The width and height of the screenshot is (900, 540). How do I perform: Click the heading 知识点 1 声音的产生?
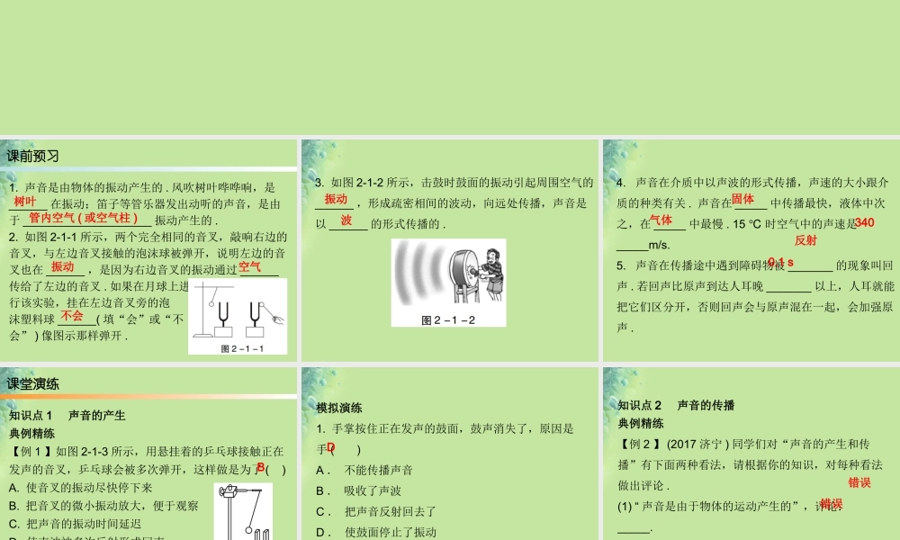coord(67,416)
